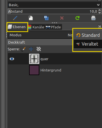Viewport: 102px width, 128px height.
Task: Choose the Veraltet mode group
Action: (x=88, y=44)
